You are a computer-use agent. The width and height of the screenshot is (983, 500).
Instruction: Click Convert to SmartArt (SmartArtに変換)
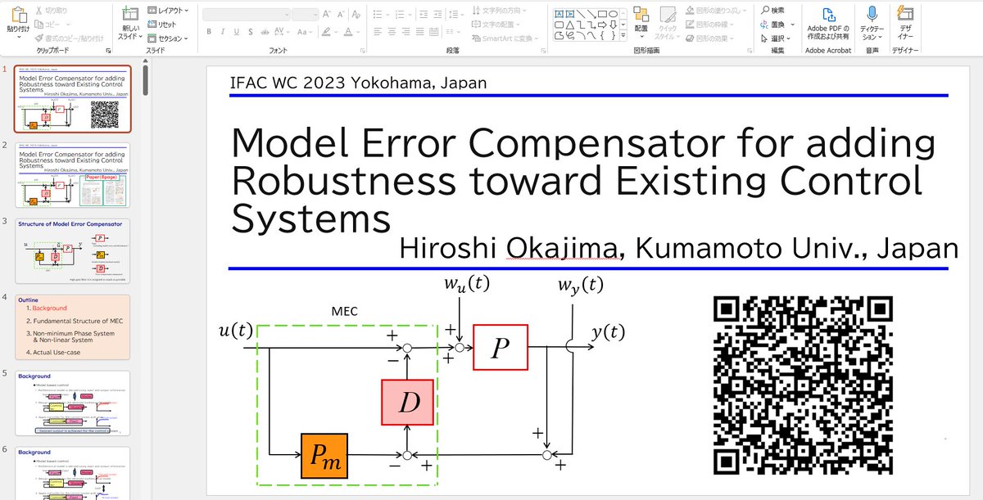pos(505,38)
